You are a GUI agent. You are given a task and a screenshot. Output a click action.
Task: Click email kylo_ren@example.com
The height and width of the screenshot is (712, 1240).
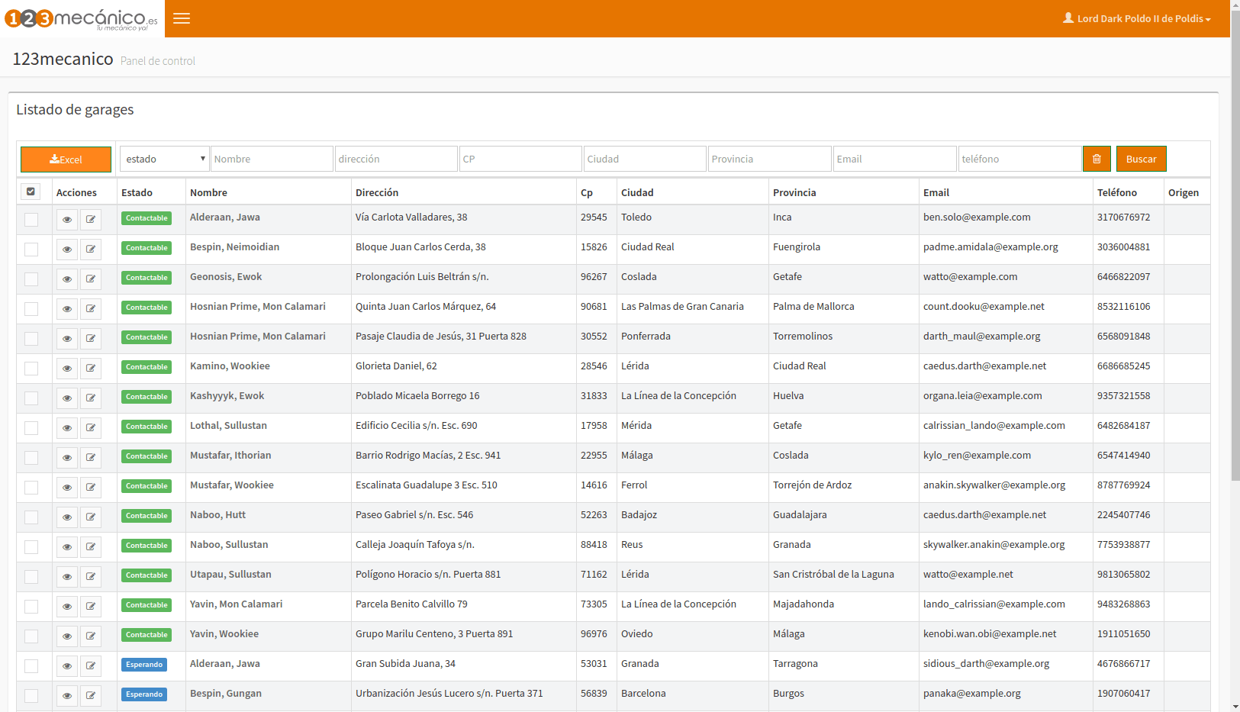pyautogui.click(x=977, y=456)
